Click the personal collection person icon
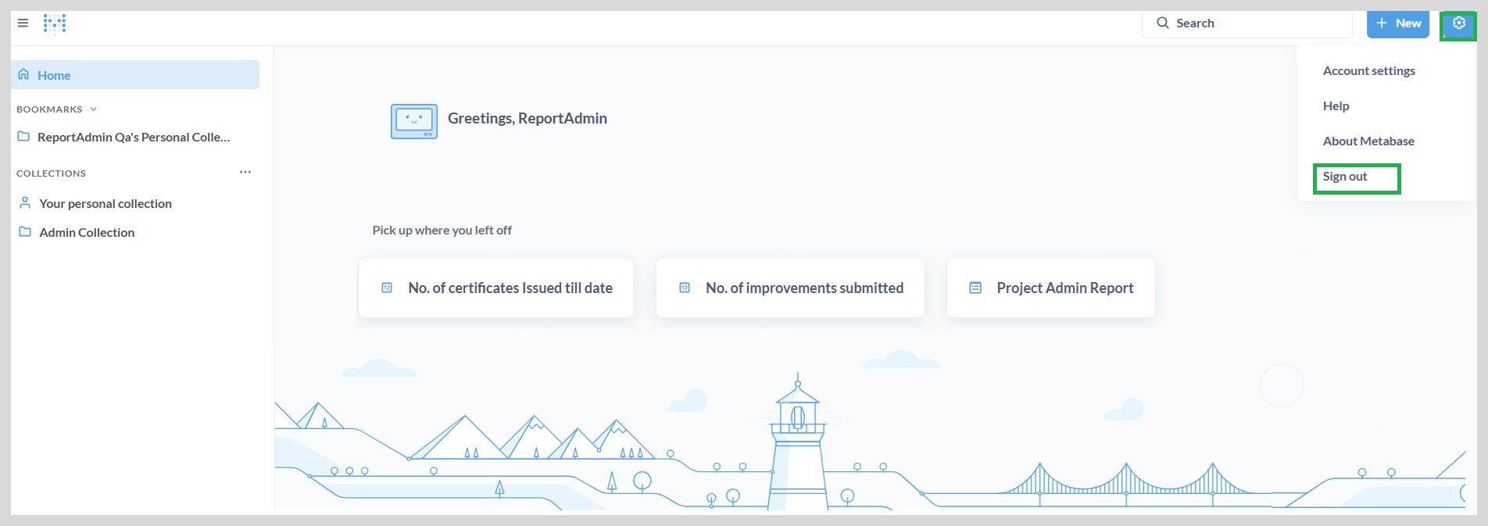The width and height of the screenshot is (1488, 526). (x=25, y=203)
